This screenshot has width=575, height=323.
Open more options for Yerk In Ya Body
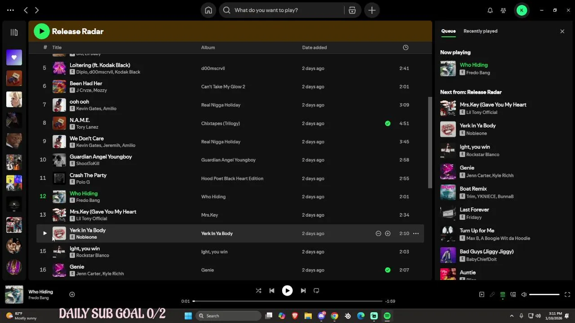pos(416,233)
